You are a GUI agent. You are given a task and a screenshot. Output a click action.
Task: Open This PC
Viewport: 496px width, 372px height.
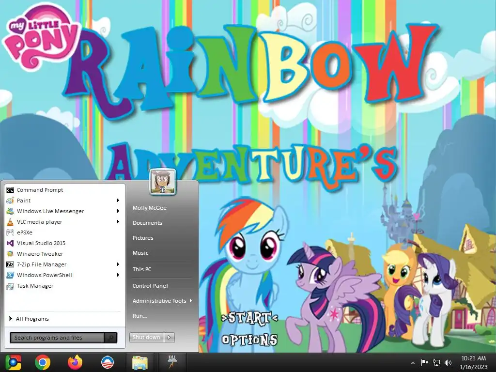click(142, 269)
